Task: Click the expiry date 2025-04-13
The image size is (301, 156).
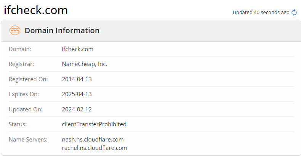Action: tap(77, 94)
